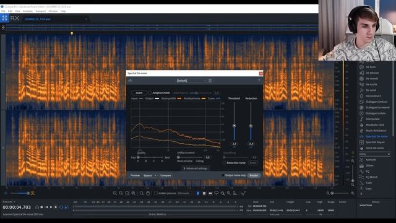Open the Edit menu
Viewport: 396px width, 223px height.
point(10,11)
